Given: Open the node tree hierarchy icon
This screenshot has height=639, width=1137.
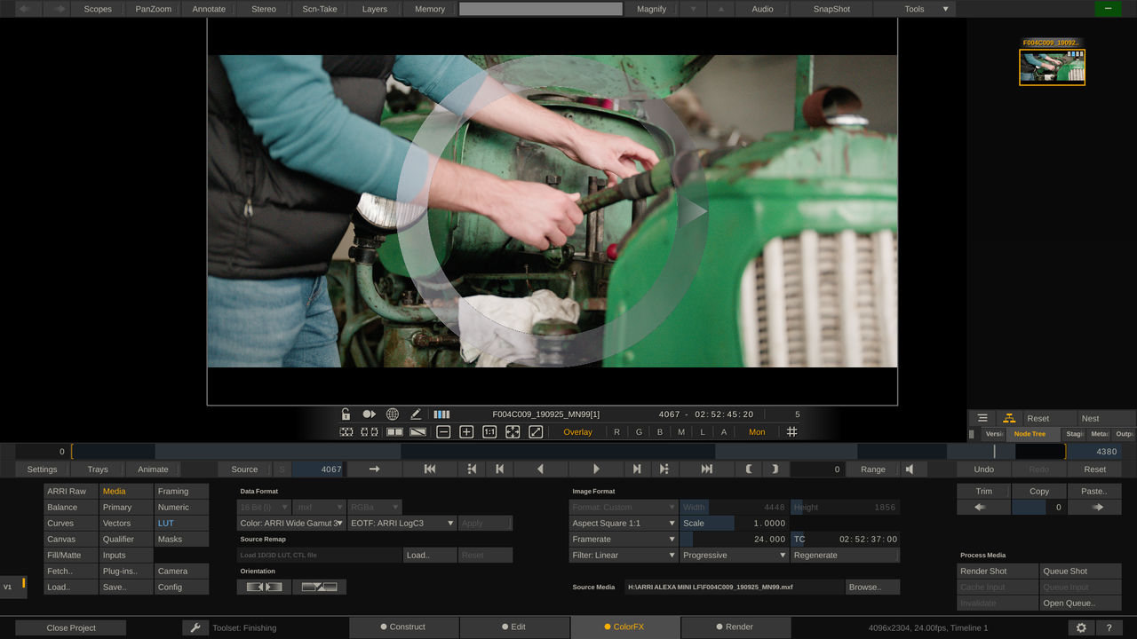Looking at the screenshot, I should pos(1009,418).
